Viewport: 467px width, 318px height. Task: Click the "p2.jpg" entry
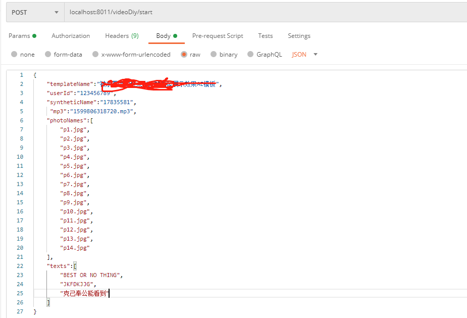[73, 139]
